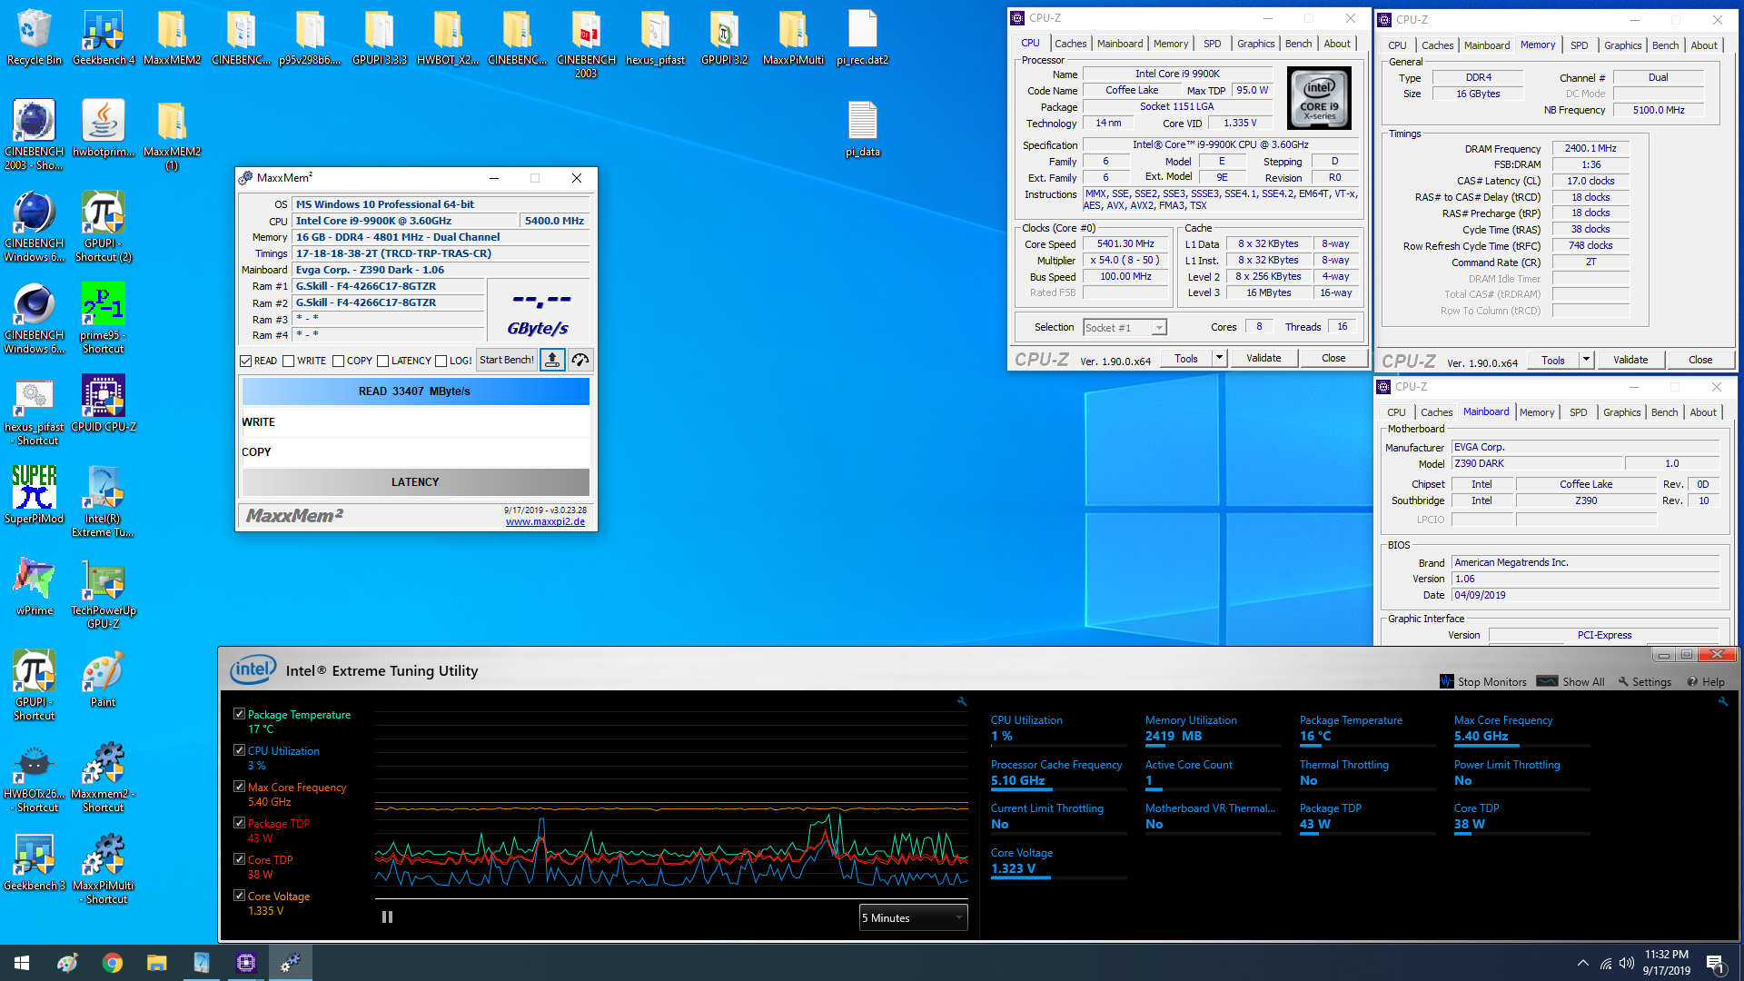Open Chrome from the taskbar
Viewport: 1744px width, 981px height.
pyautogui.click(x=113, y=963)
